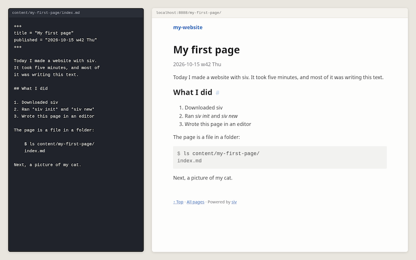This screenshot has width=416, height=260.
Task: Click the opening +++ line in the editor
Action: click(18, 27)
